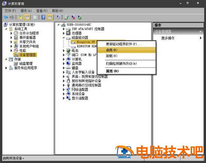Click the 事件查看器 icon in left tree
The image size is (206, 163).
click(x=16, y=38)
